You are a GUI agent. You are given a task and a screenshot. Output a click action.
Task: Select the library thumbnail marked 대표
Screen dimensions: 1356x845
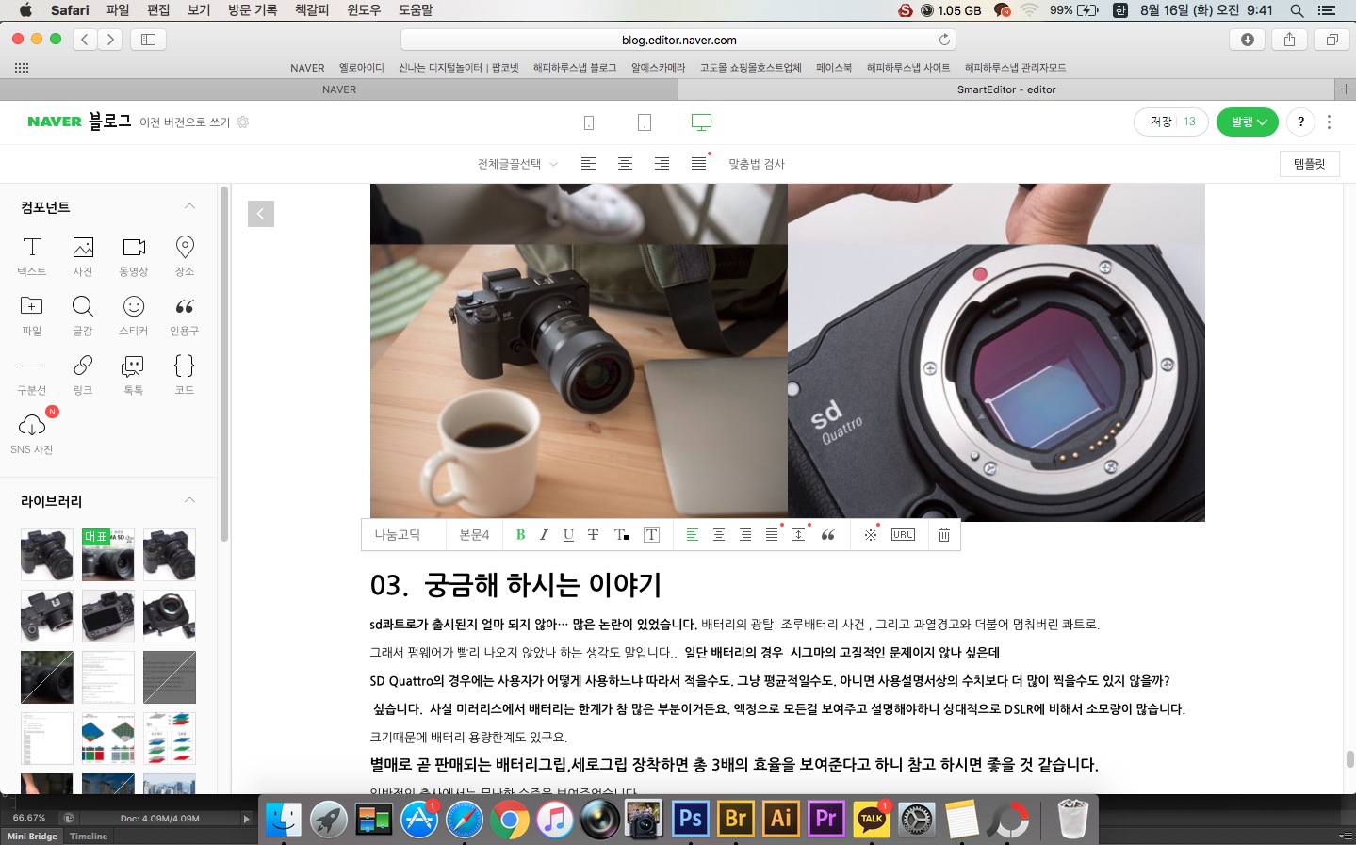pos(108,554)
